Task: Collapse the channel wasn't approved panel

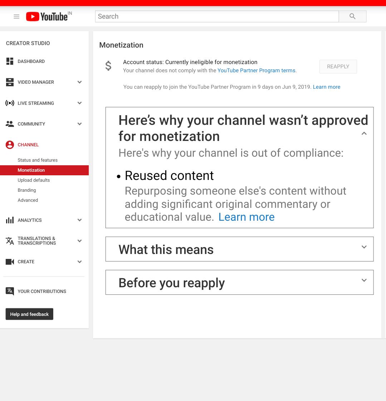Action: [364, 133]
